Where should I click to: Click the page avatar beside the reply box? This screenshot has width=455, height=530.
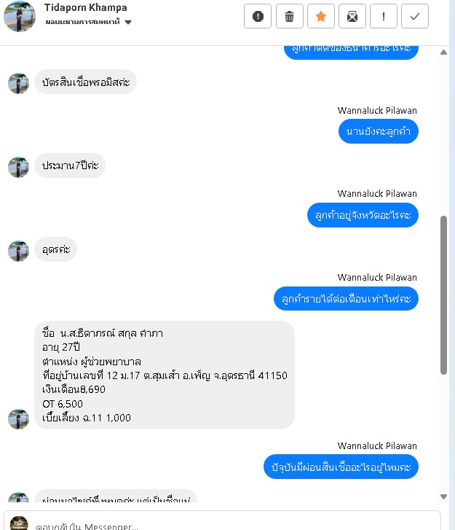19,523
